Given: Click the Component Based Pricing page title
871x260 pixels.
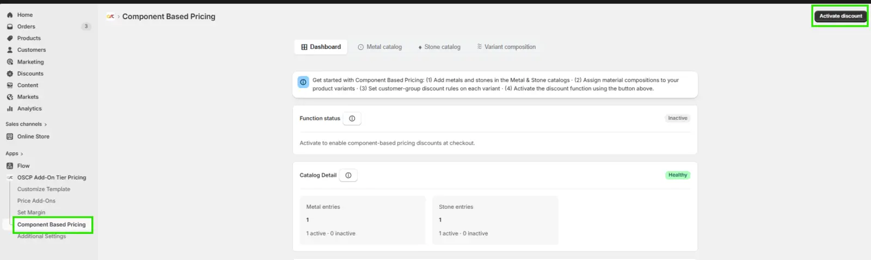Looking at the screenshot, I should pos(169,17).
